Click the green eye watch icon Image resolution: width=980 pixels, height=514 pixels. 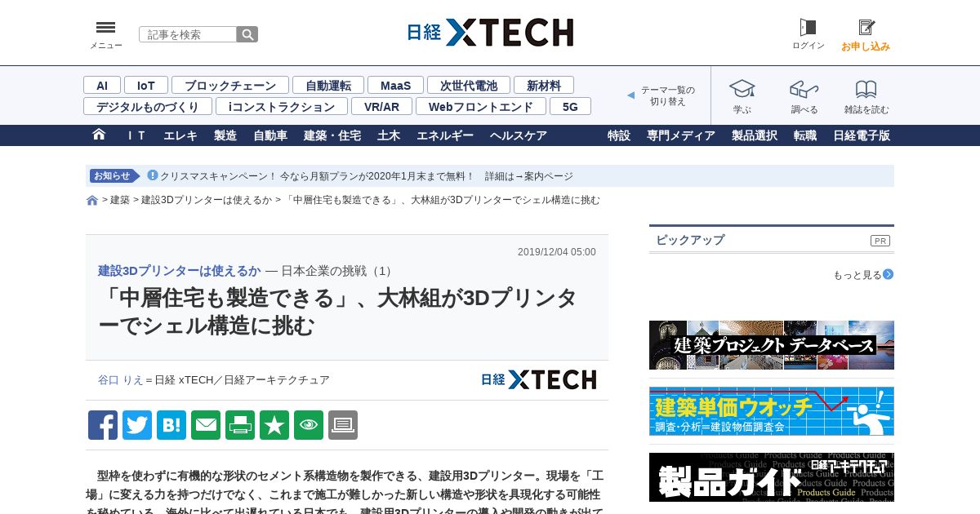(x=309, y=425)
